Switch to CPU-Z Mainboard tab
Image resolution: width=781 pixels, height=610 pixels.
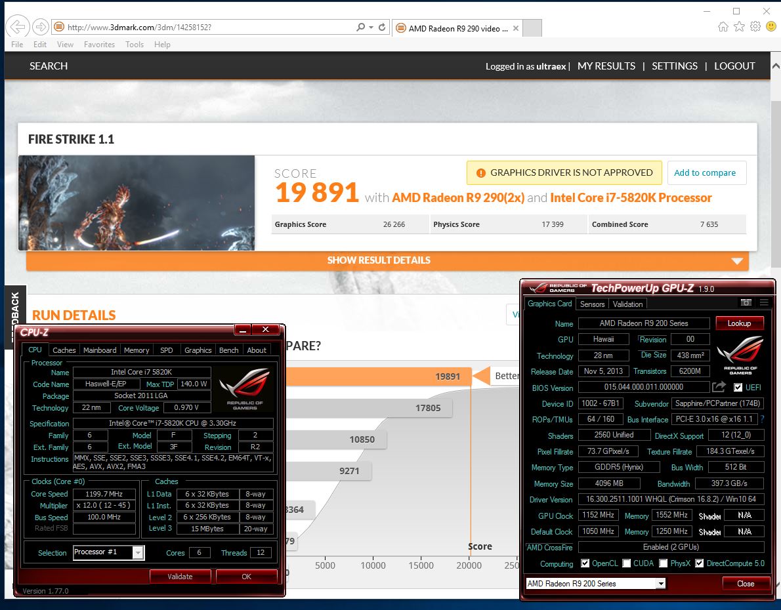100,350
